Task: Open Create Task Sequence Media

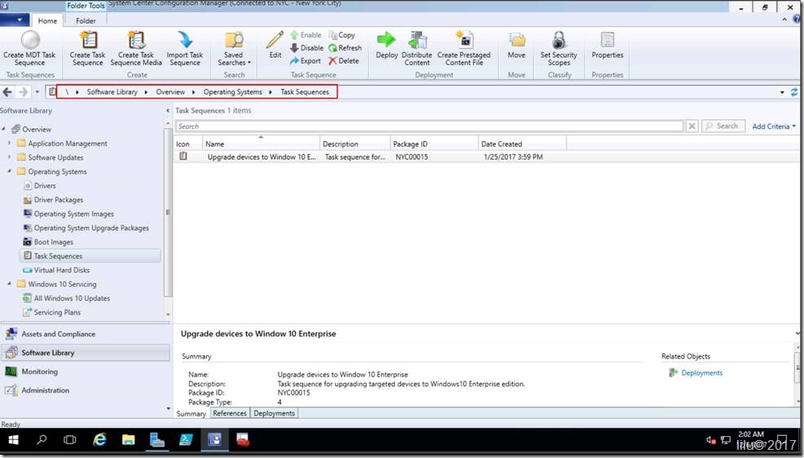Action: (x=136, y=48)
